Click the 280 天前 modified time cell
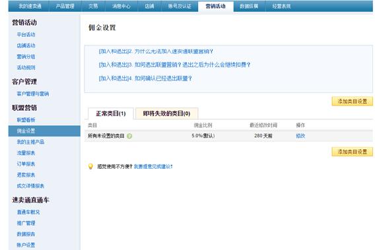The height and width of the screenshot is (250, 375). (263, 136)
